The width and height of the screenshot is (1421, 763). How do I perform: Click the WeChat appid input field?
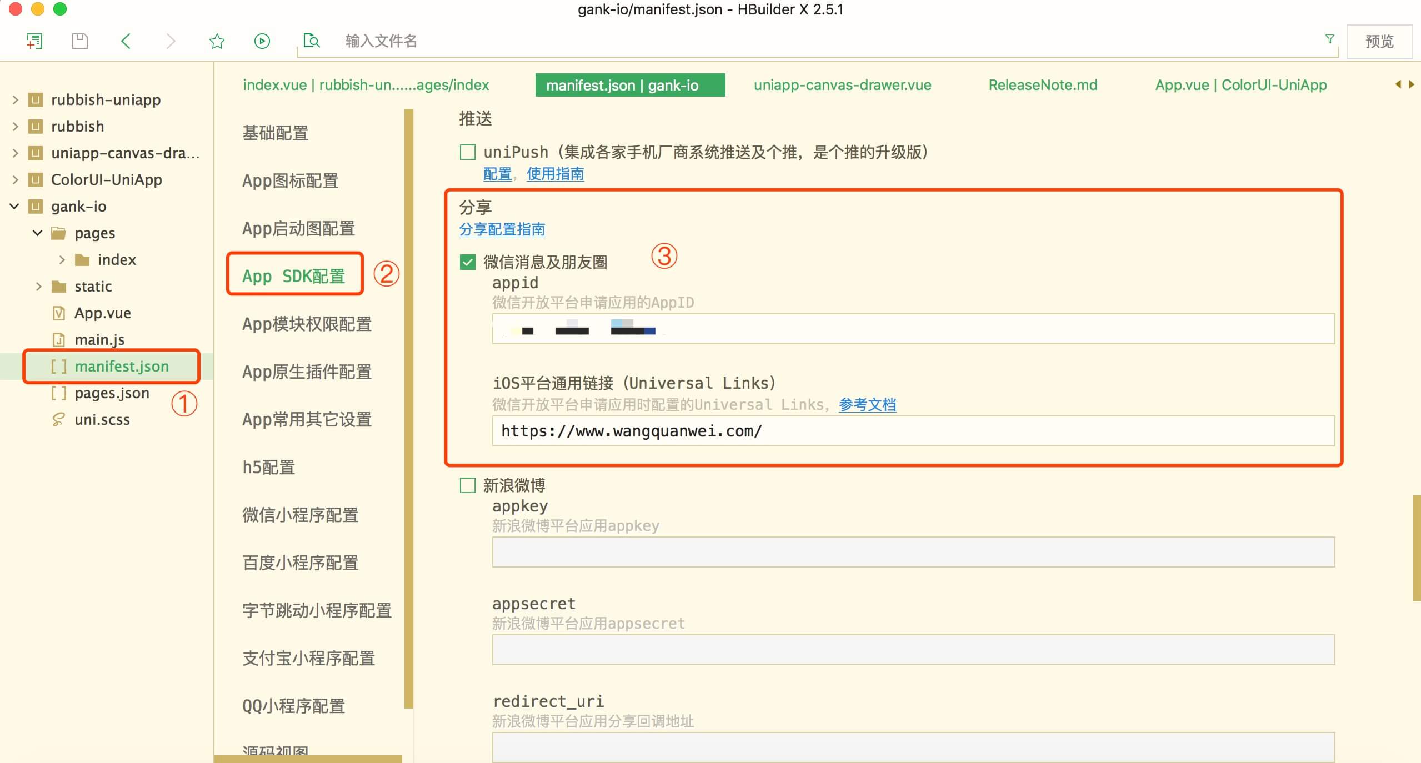[913, 329]
